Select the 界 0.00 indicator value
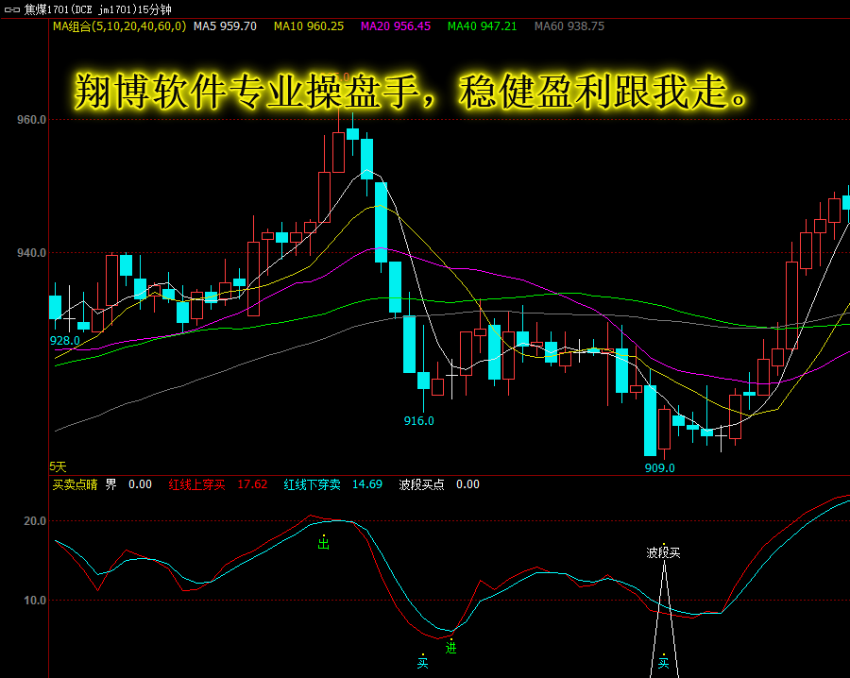 [x=128, y=484]
